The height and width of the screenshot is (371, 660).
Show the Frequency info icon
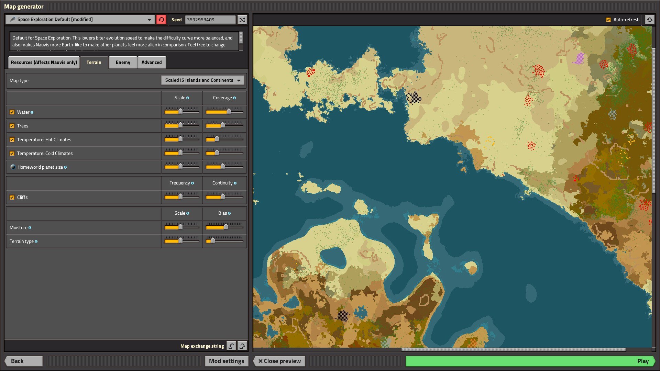point(192,183)
